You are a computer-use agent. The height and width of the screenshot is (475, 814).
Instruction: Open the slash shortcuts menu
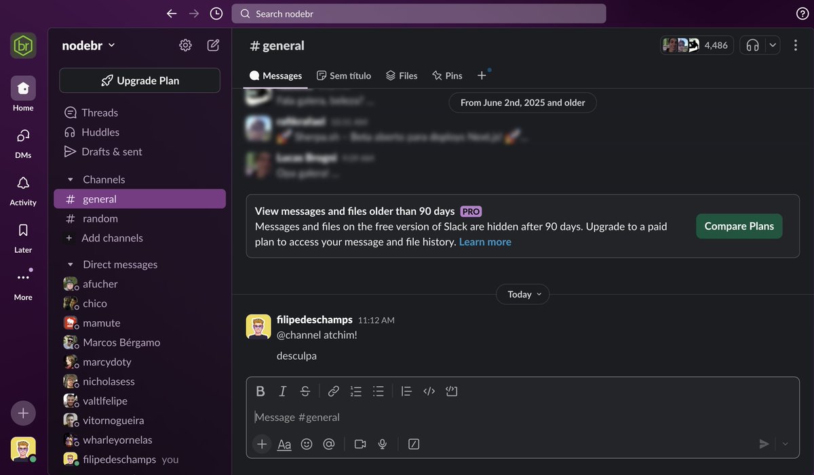414,444
